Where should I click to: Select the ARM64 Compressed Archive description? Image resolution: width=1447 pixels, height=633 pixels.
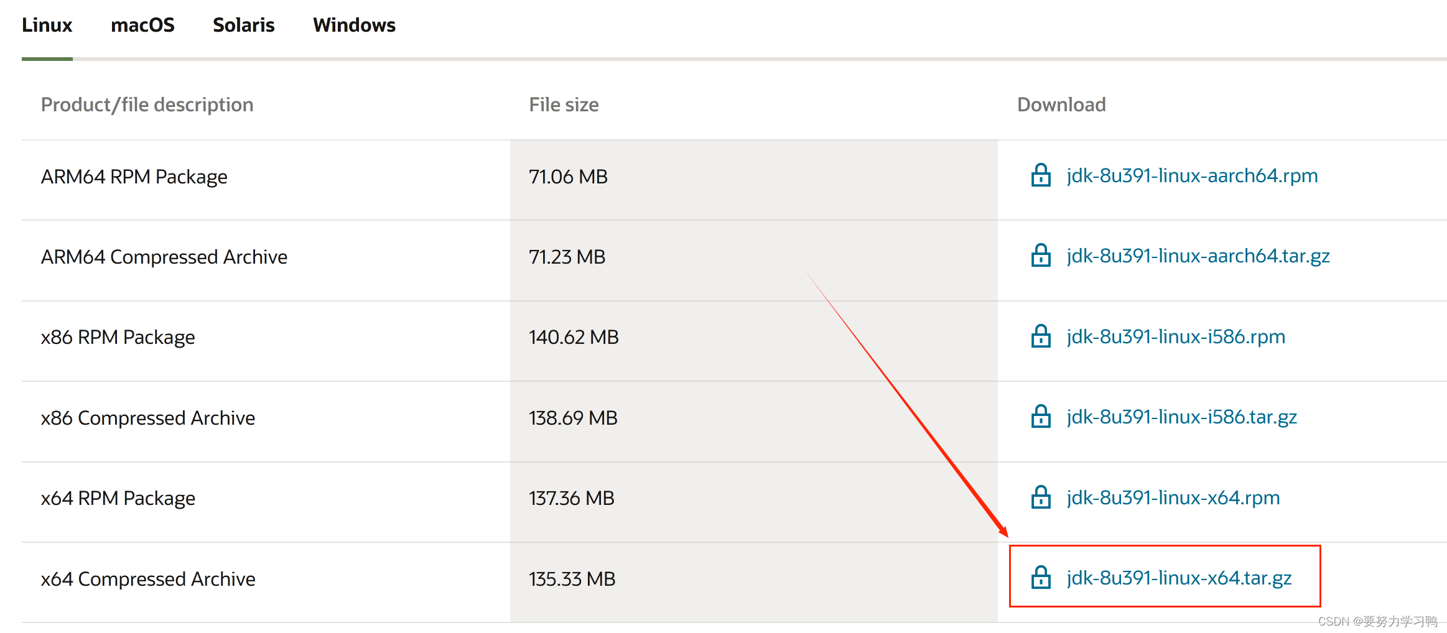[x=164, y=257]
